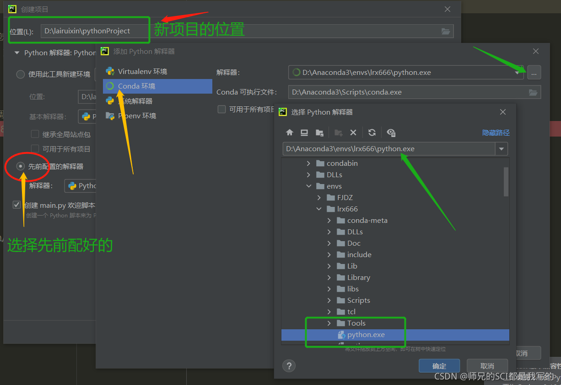Go to home directory in file chooser
561x385 pixels.
289,132
